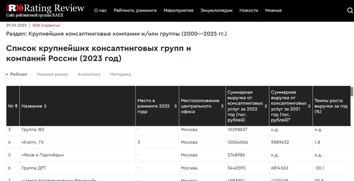
Task: Click Москва in the Группа IBS row
Action: 189,130
